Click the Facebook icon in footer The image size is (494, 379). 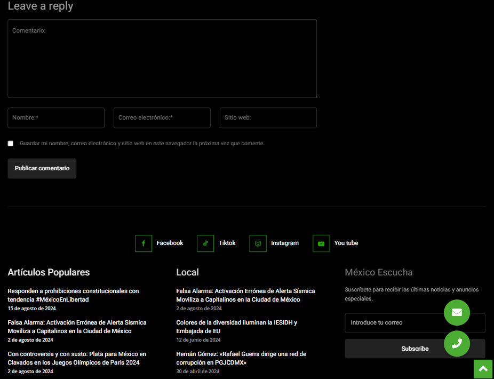click(144, 243)
